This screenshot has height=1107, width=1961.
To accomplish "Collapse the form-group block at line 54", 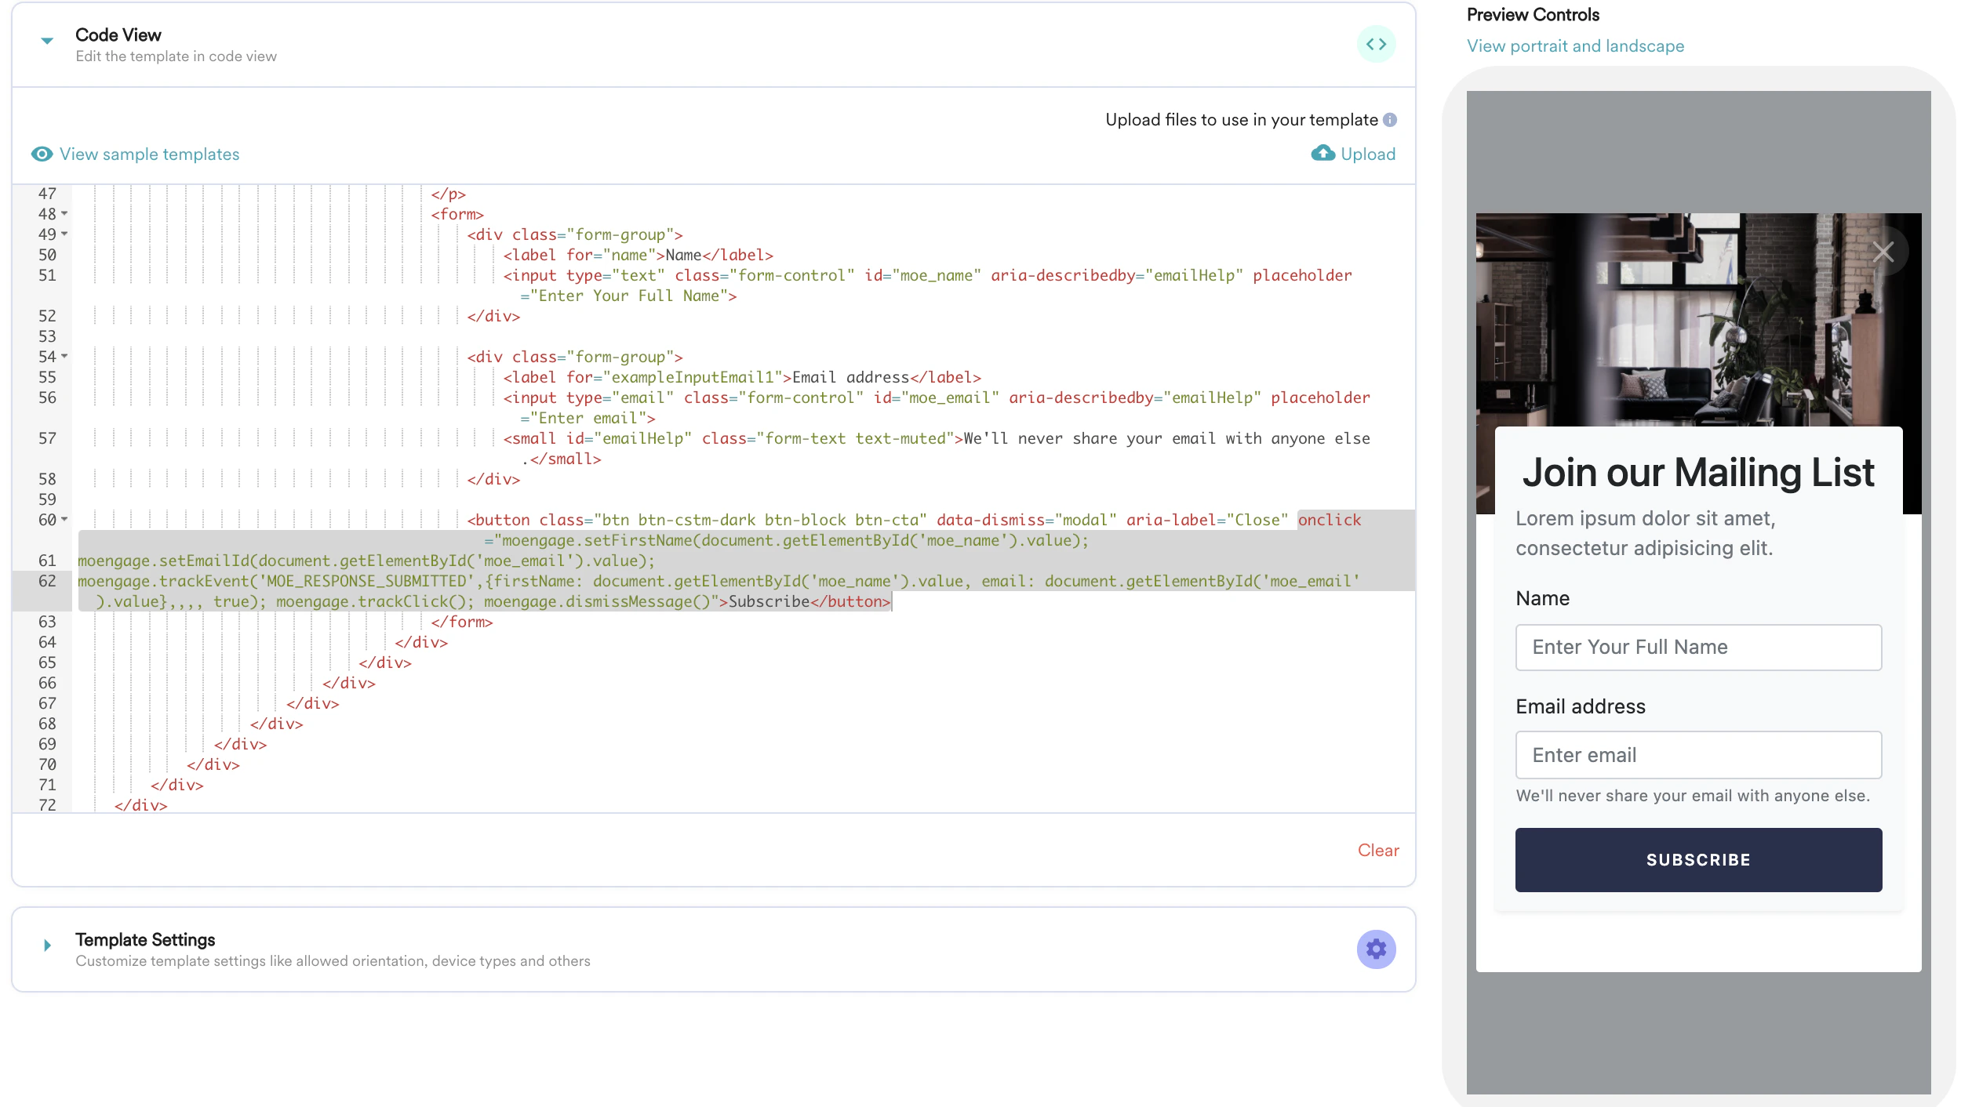I will coord(64,357).
